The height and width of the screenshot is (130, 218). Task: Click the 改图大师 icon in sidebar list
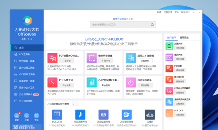coord(169,46)
